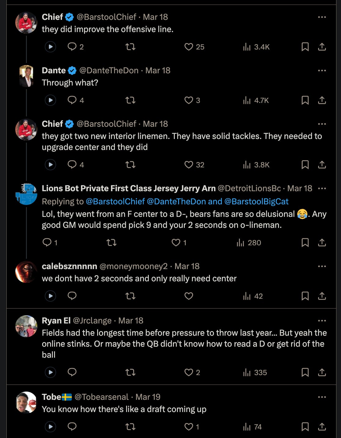
Task: Expand options menu on Tobe's tweet
Action: tap(322, 397)
